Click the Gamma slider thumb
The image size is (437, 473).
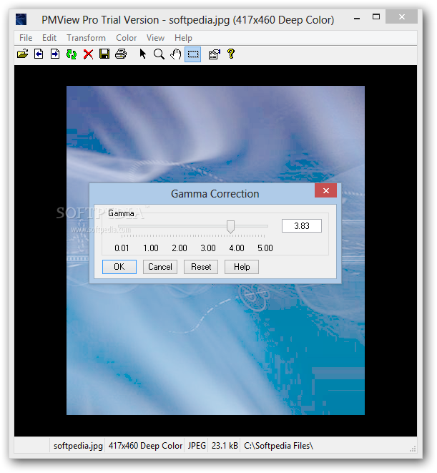pyautogui.click(x=230, y=227)
